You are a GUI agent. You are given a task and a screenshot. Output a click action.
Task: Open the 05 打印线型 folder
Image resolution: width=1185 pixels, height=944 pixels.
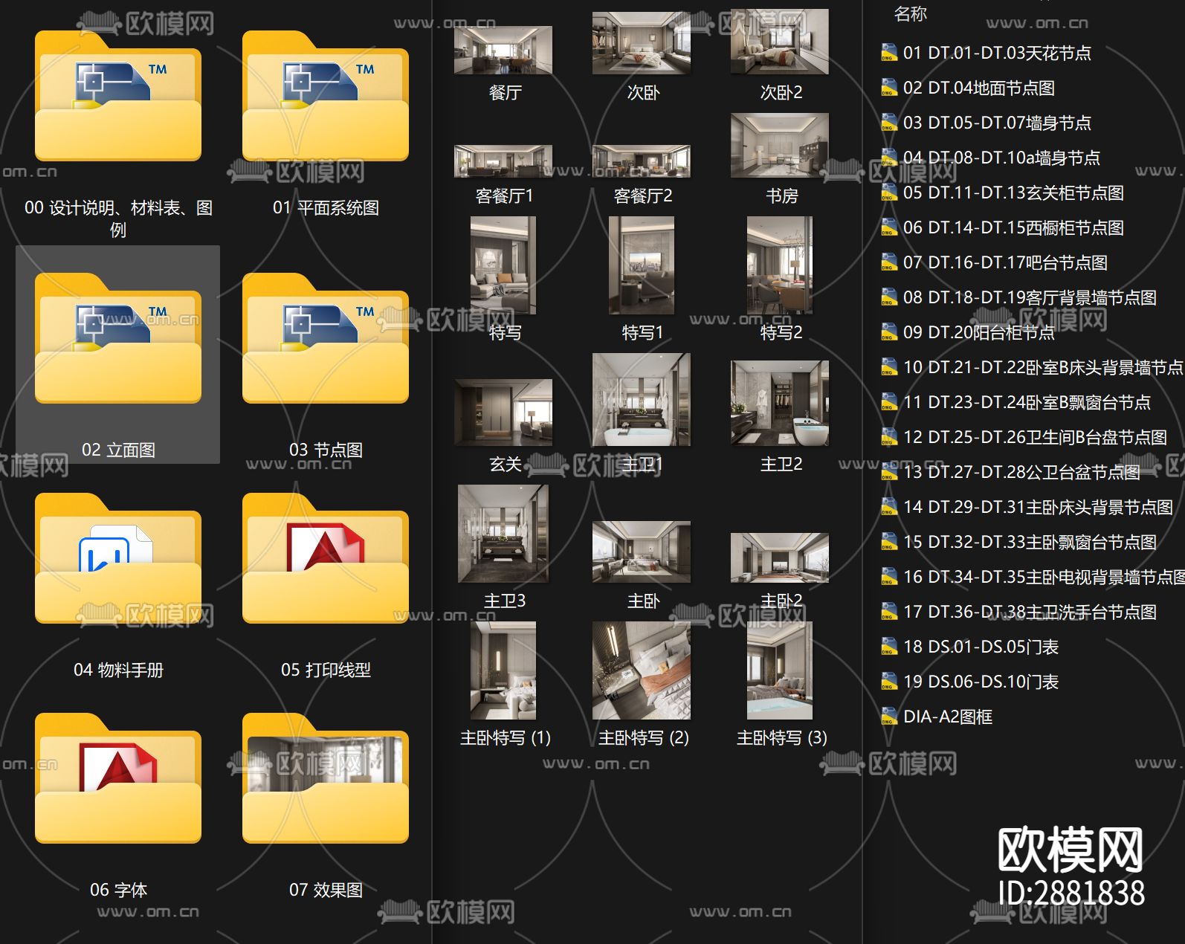point(326,559)
